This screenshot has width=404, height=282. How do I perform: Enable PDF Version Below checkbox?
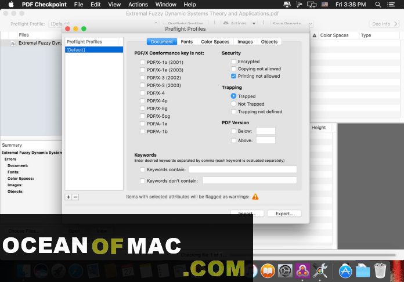(x=233, y=131)
